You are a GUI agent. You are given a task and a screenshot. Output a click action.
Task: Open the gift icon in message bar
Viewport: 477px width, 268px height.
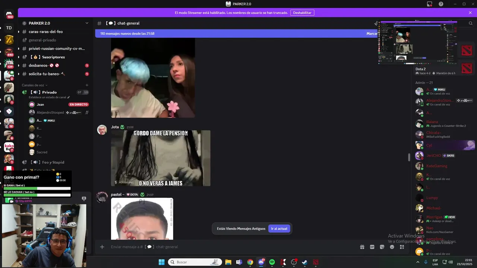click(x=362, y=247)
